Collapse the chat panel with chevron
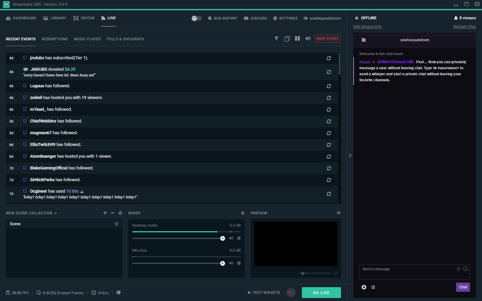The image size is (482, 301). 350,156
